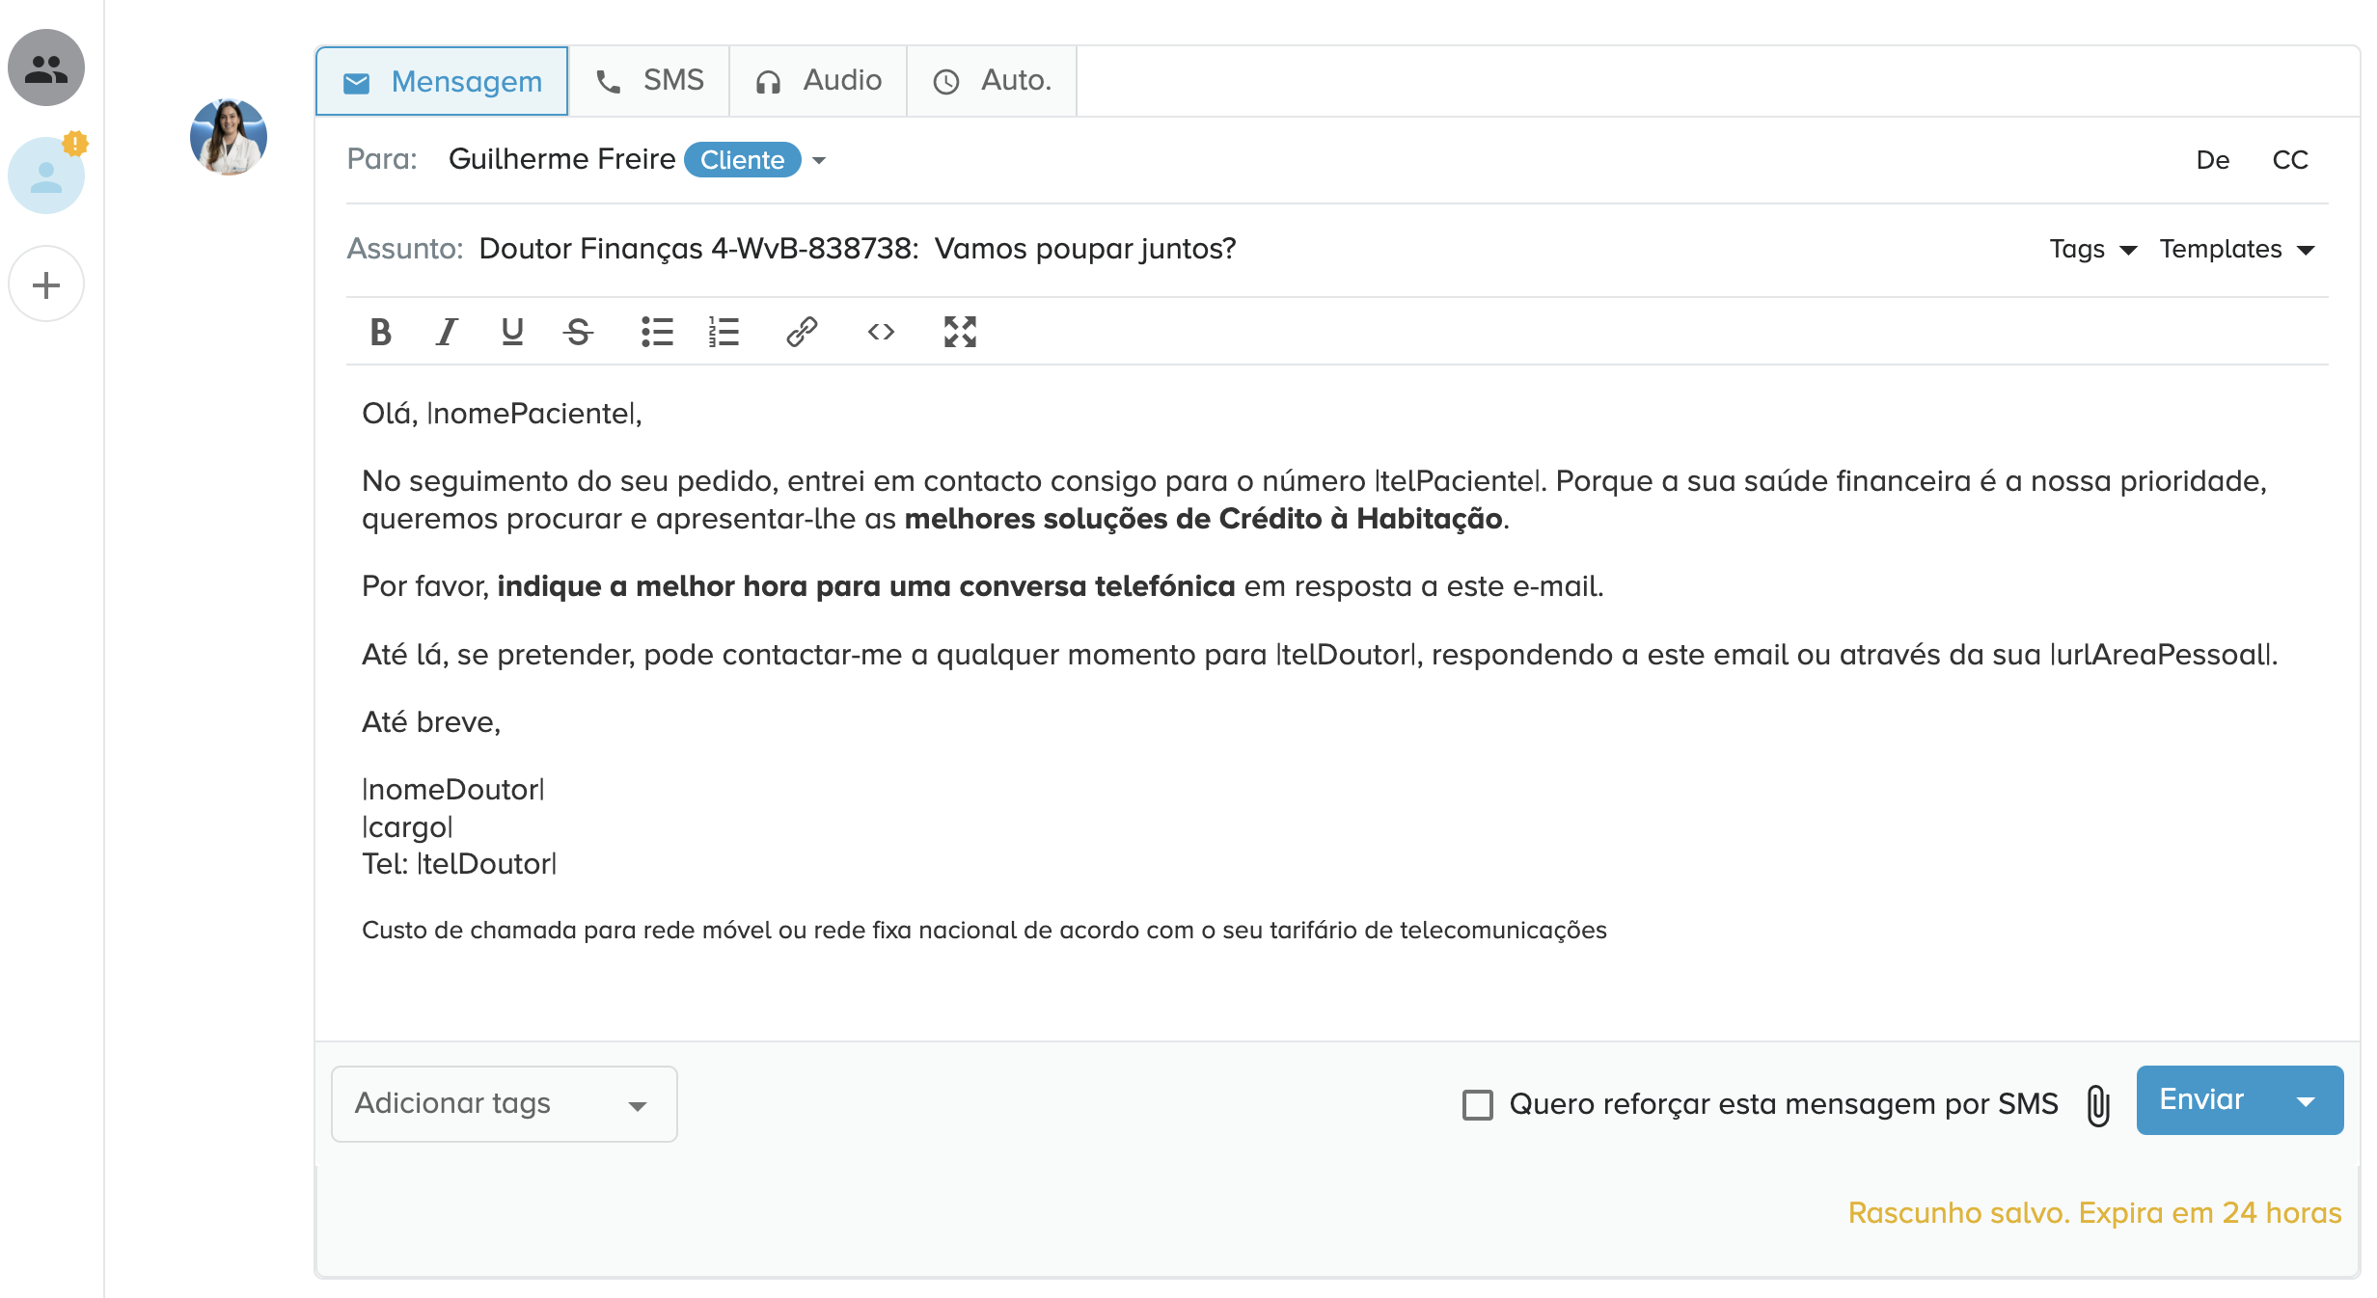Open recipient dropdown next to Cliente
The width and height of the screenshot is (2377, 1298).
[819, 160]
